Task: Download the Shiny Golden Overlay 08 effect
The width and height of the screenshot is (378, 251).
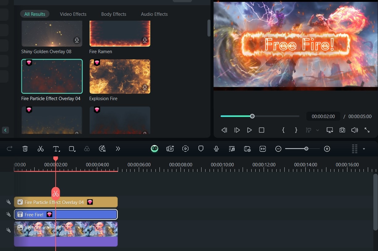Action: (77, 40)
